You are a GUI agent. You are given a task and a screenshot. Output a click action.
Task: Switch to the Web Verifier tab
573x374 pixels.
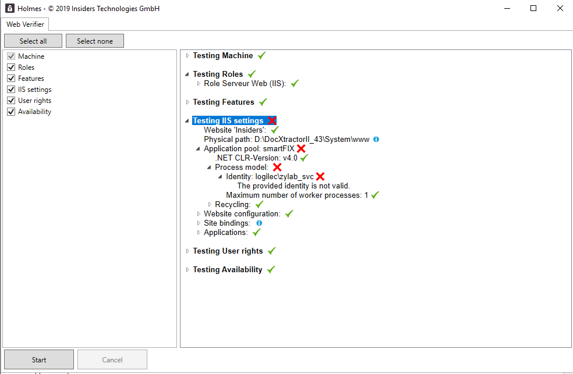point(25,24)
